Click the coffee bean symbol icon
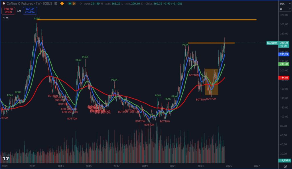The width and height of the screenshot is (292, 169). point(3,3)
